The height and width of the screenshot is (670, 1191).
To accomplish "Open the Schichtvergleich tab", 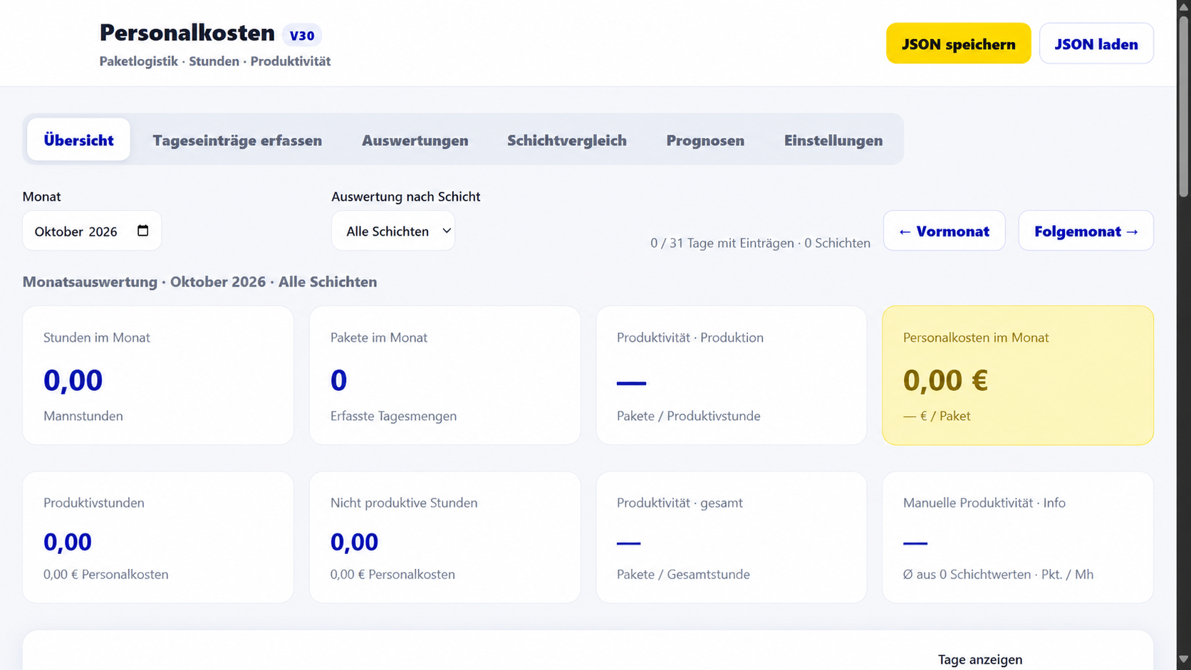I will pos(567,140).
